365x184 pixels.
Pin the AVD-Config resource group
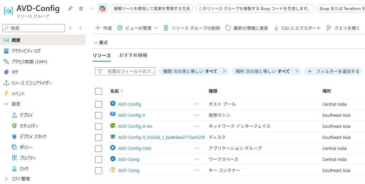coord(70,9)
